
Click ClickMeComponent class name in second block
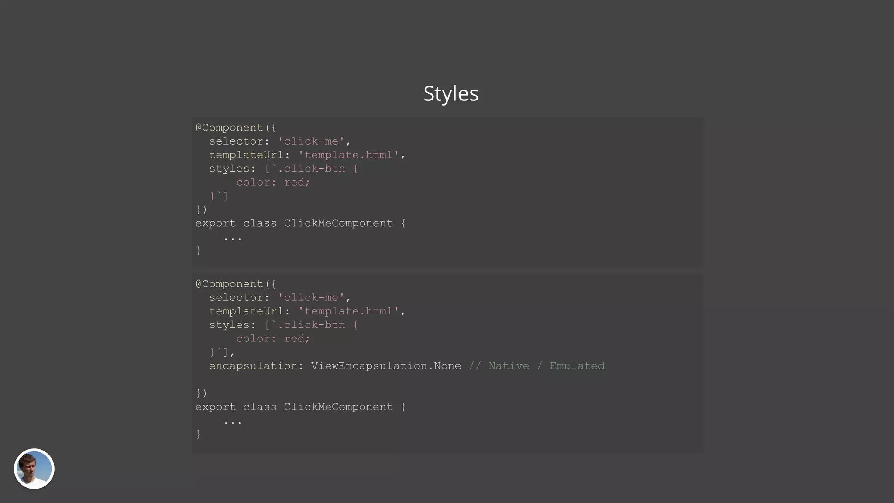pyautogui.click(x=338, y=407)
